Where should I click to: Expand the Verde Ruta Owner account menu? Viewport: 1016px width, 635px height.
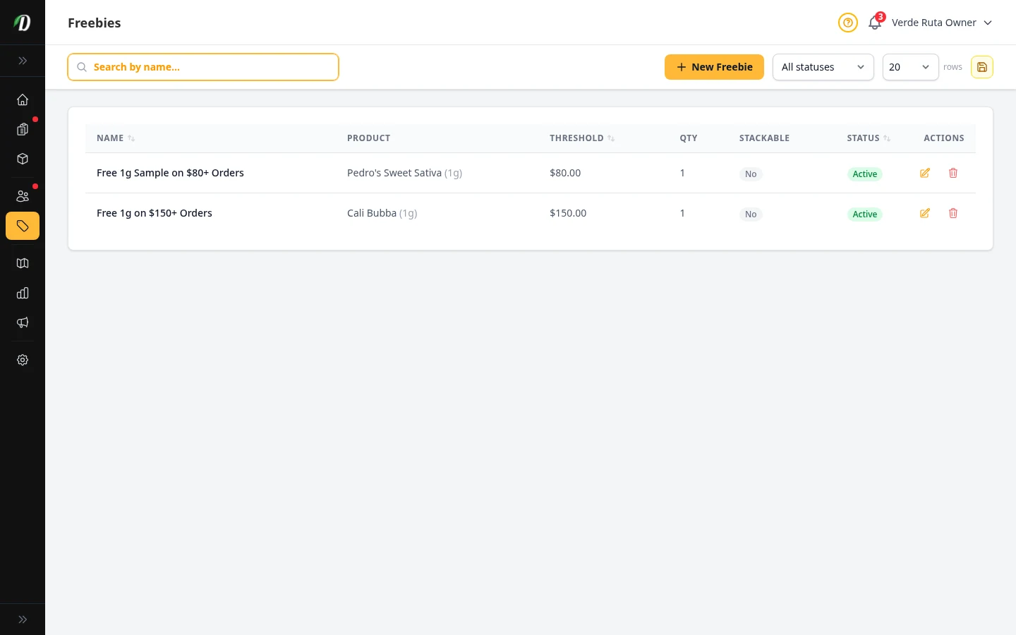942,23
